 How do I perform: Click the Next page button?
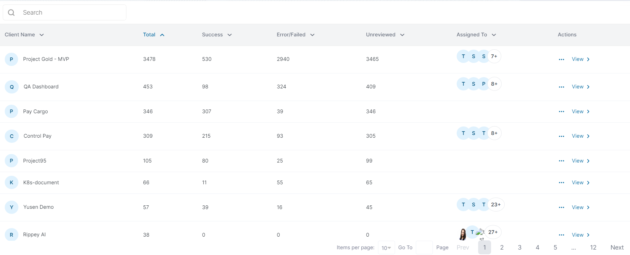[617, 248]
